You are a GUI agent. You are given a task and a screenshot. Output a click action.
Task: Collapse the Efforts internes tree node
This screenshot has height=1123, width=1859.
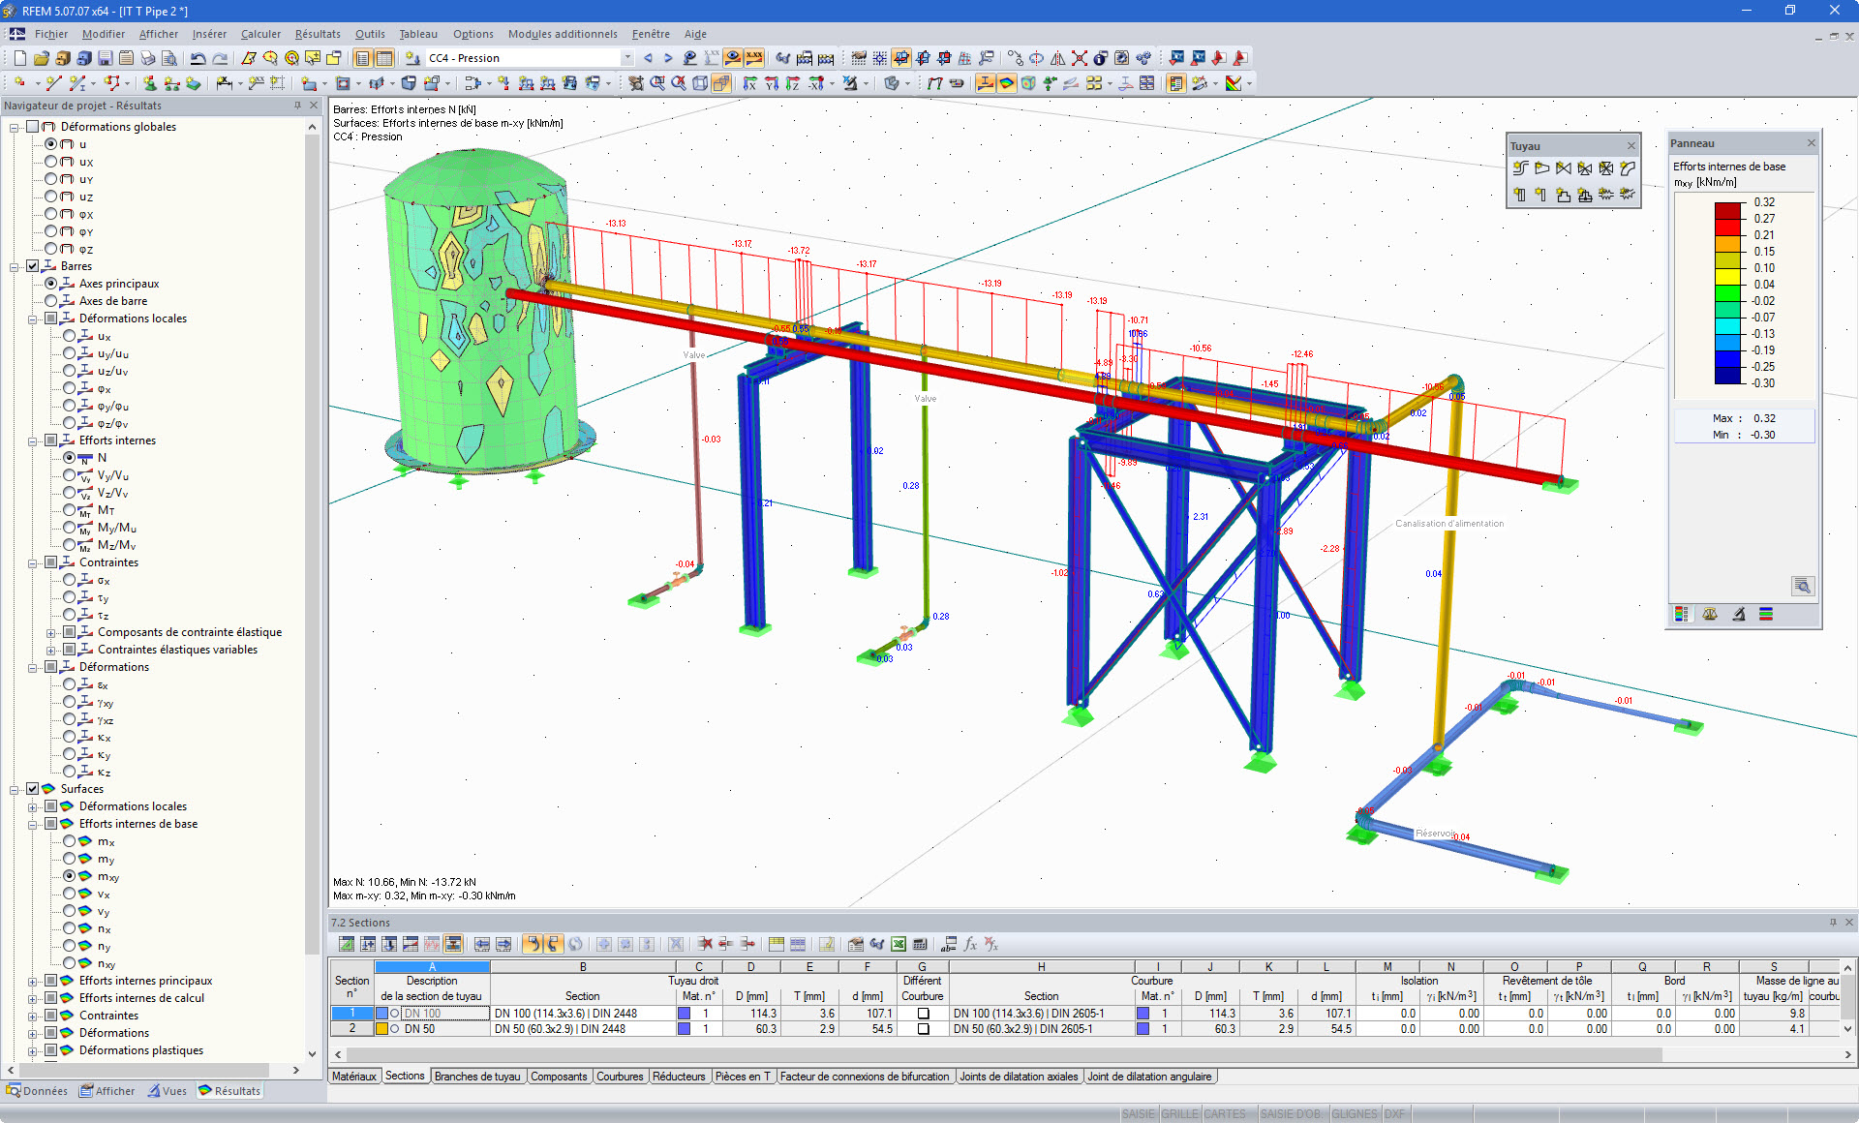tap(33, 440)
